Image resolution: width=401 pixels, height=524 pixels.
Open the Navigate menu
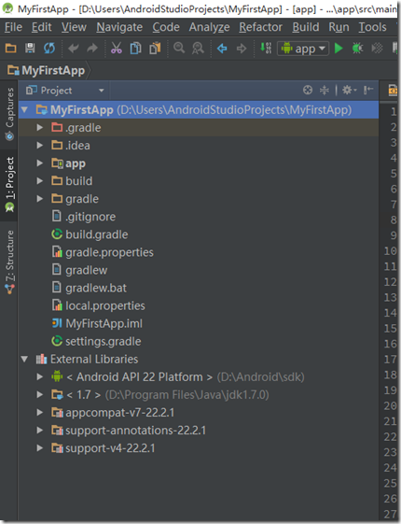pyautogui.click(x=119, y=27)
